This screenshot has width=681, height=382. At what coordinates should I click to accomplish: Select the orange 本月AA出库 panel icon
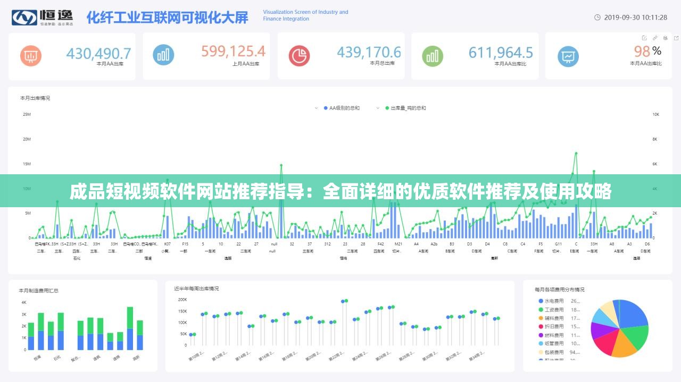(31, 55)
